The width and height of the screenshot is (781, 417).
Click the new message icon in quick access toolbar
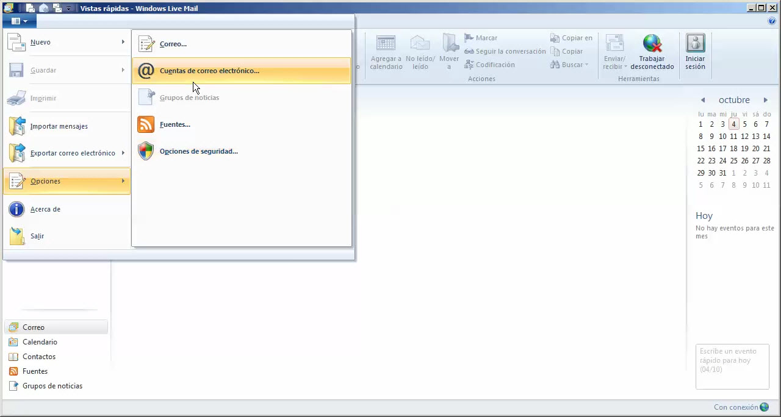tap(30, 8)
